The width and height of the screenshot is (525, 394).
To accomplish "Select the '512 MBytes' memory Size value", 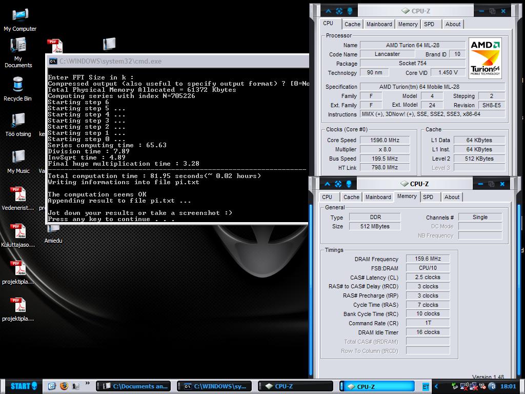I will tap(375, 226).
